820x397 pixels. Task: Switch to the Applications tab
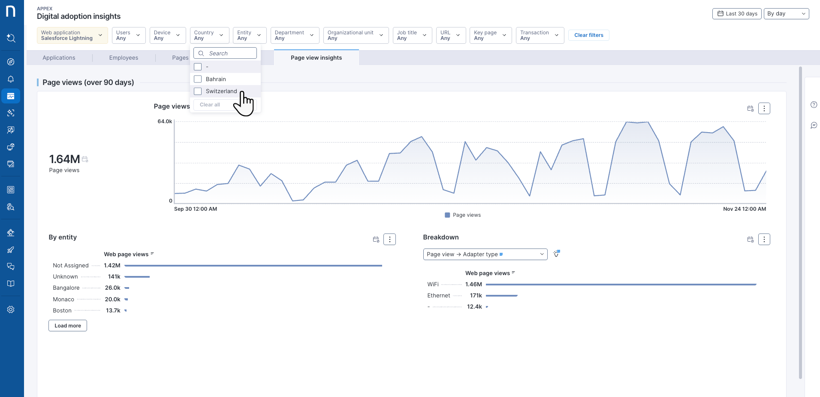pos(59,58)
